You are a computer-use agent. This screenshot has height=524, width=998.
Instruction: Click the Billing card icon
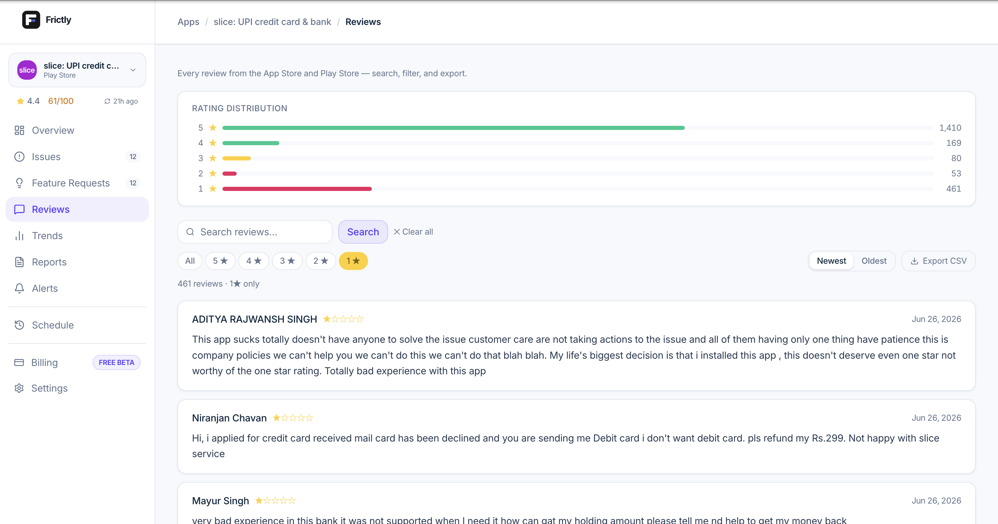tap(19, 363)
